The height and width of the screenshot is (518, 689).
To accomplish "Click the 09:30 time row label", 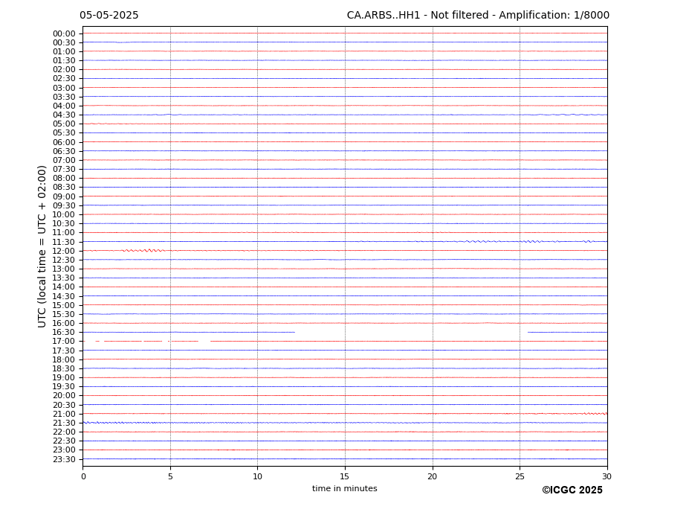I will click(64, 205).
